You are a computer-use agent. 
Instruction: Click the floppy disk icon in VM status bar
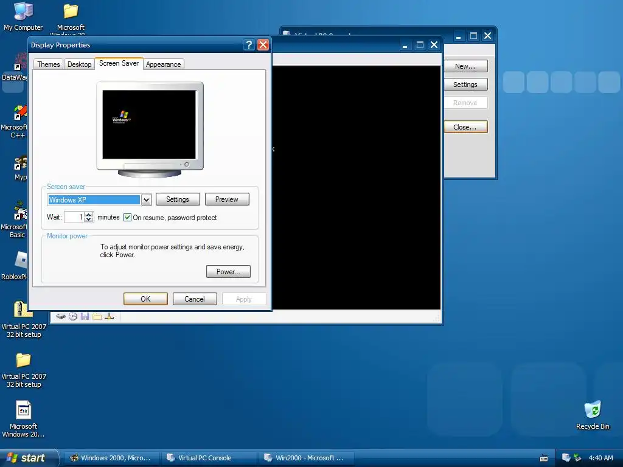tap(85, 316)
